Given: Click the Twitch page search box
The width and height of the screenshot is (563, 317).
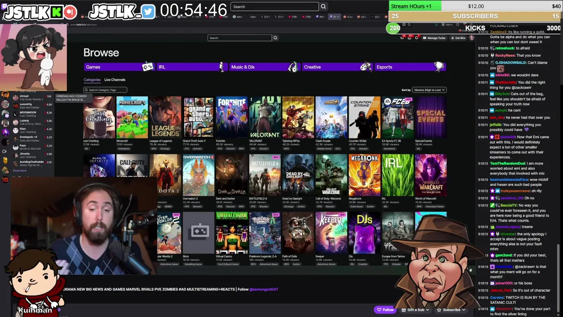Looking at the screenshot, I should pyautogui.click(x=240, y=38).
